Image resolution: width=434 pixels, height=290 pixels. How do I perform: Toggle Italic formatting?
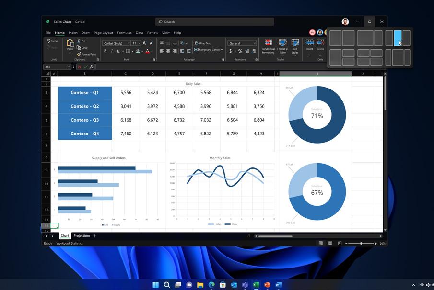[x=112, y=51]
